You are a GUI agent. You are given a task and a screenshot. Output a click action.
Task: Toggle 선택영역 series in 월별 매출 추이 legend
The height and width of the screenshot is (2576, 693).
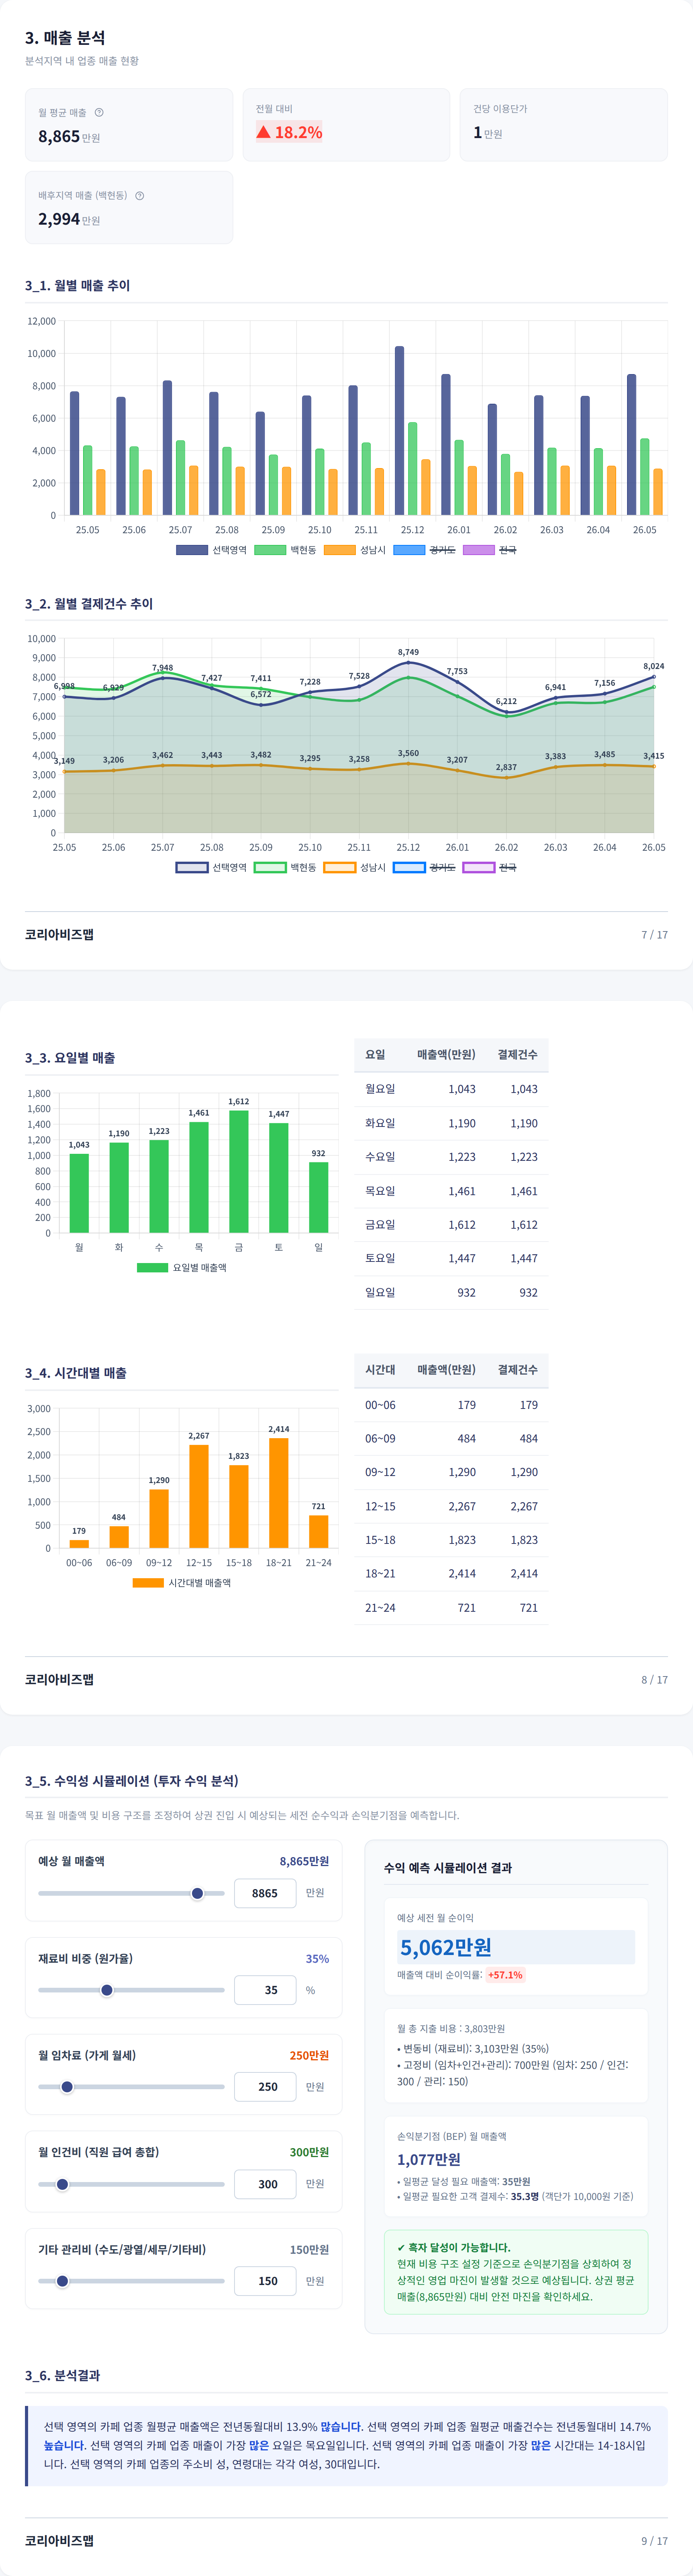(211, 550)
